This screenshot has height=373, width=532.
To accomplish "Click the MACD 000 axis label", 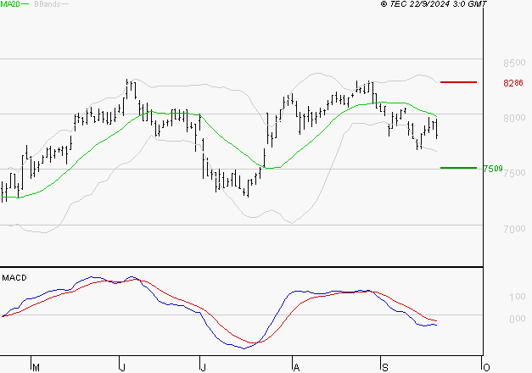I will tap(517, 319).
